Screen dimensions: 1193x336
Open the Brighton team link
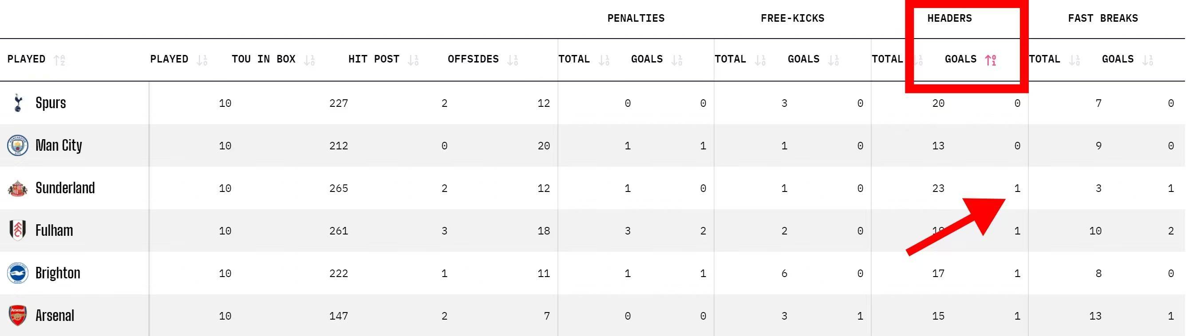tap(57, 273)
